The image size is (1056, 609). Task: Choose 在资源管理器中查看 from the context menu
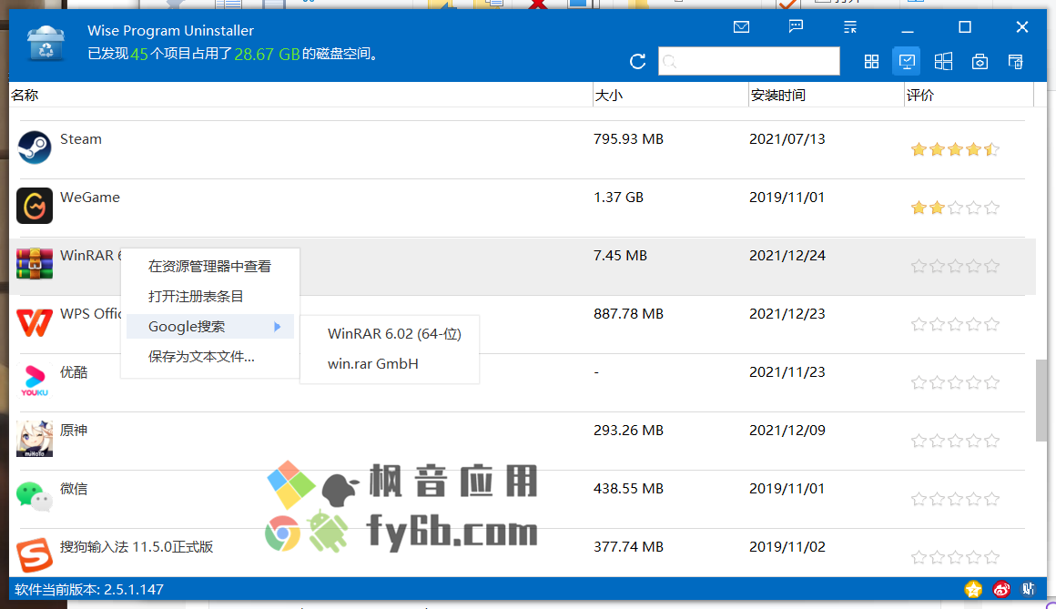(210, 267)
